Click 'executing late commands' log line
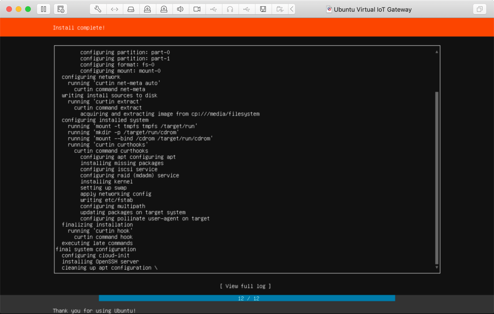Image resolution: width=494 pixels, height=314 pixels. click(x=97, y=243)
